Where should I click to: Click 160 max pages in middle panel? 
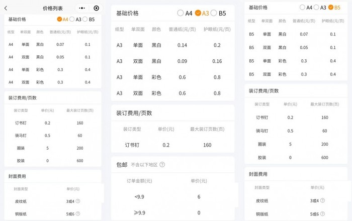207,145
